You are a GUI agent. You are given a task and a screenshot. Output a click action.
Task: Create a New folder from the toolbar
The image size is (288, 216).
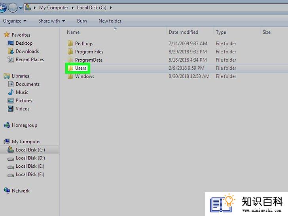[x=110, y=21]
